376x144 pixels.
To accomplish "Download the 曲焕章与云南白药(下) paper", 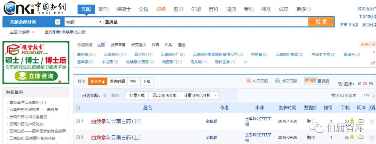I will 352,121.
